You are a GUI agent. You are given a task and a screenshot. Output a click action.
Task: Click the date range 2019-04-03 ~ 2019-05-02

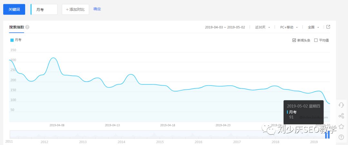[225, 27]
